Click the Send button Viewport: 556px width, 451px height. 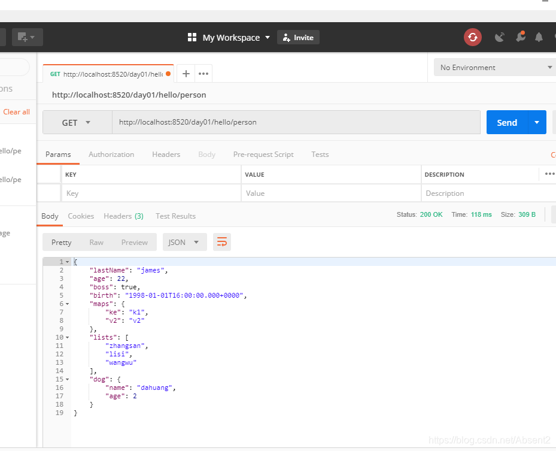coord(507,122)
